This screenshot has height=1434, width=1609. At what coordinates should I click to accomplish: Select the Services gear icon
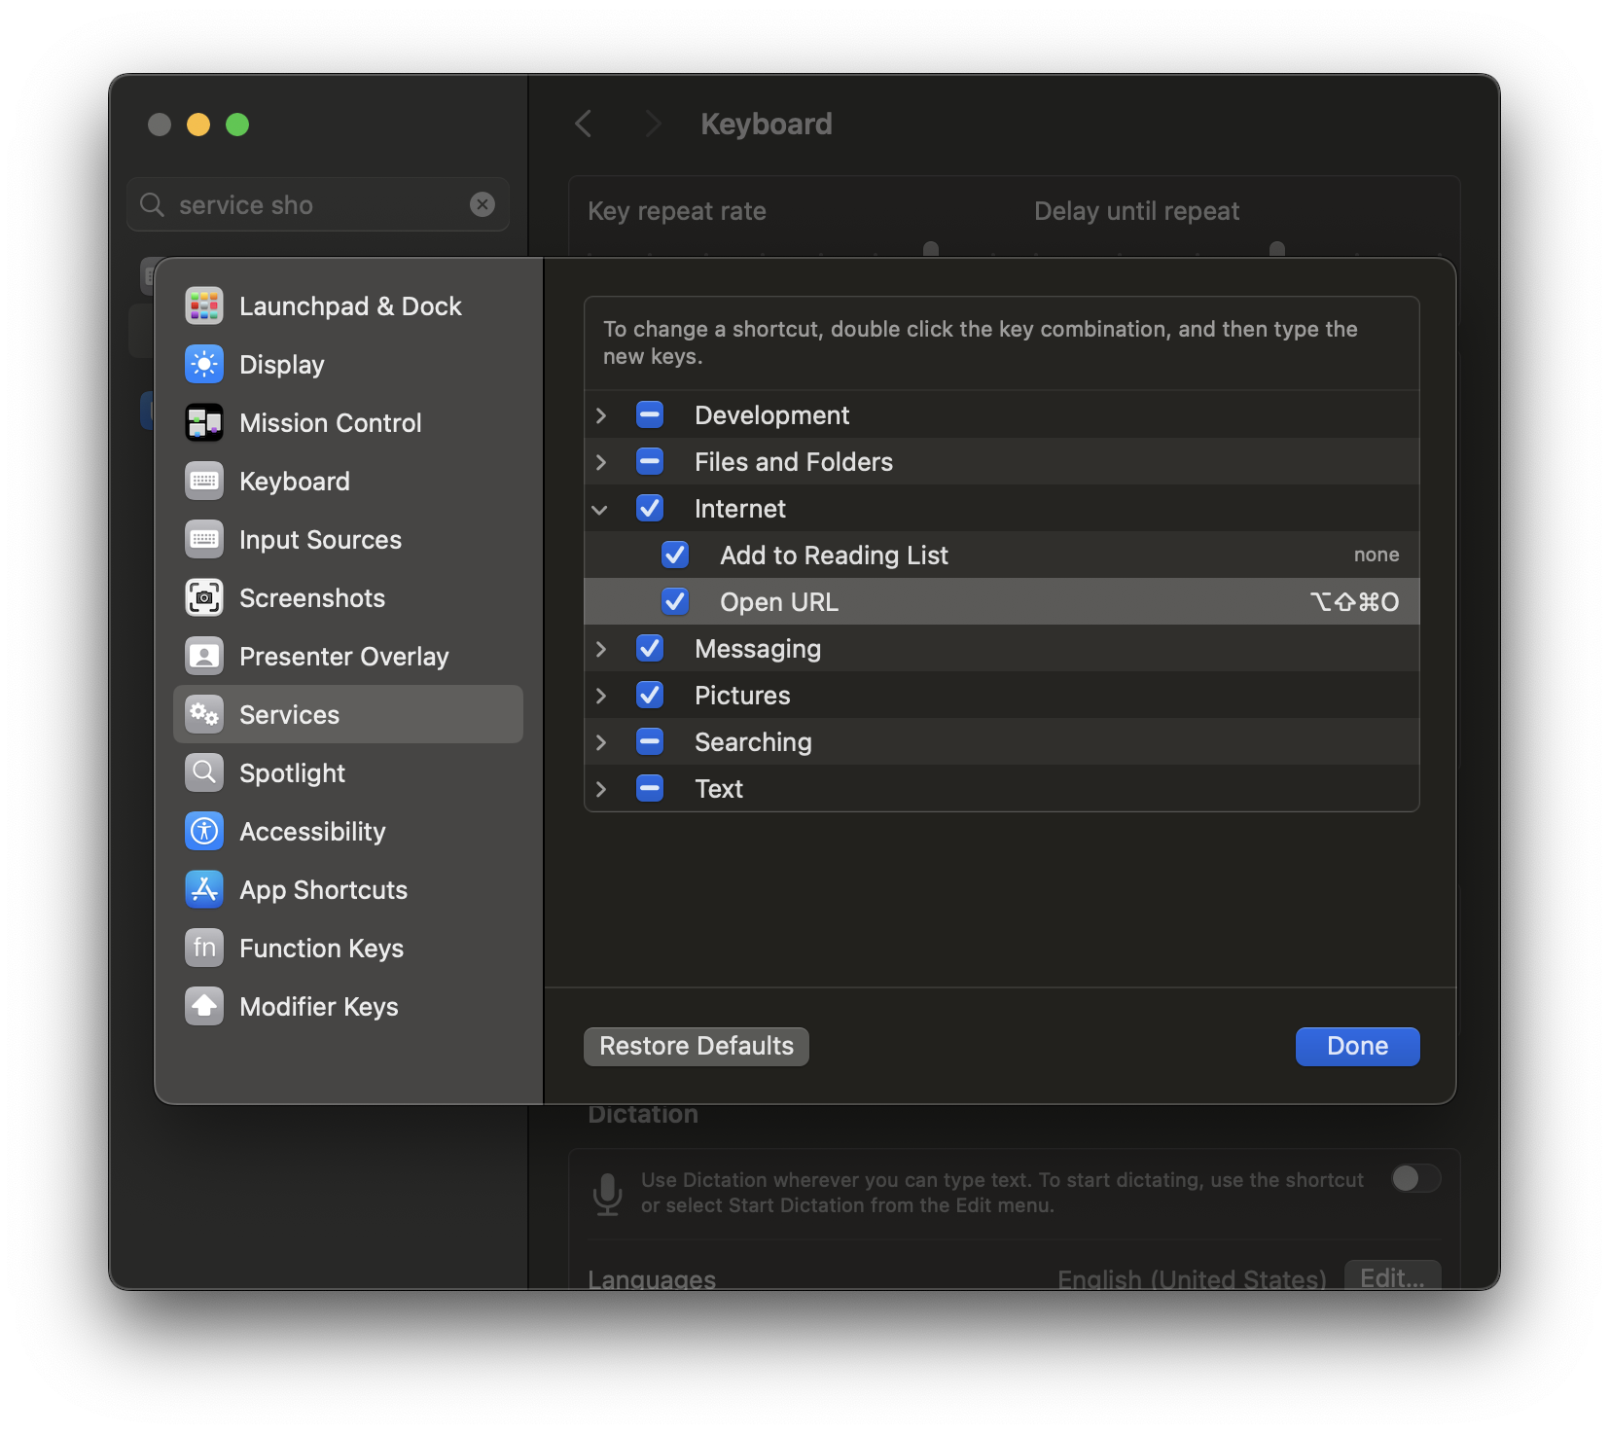[204, 714]
